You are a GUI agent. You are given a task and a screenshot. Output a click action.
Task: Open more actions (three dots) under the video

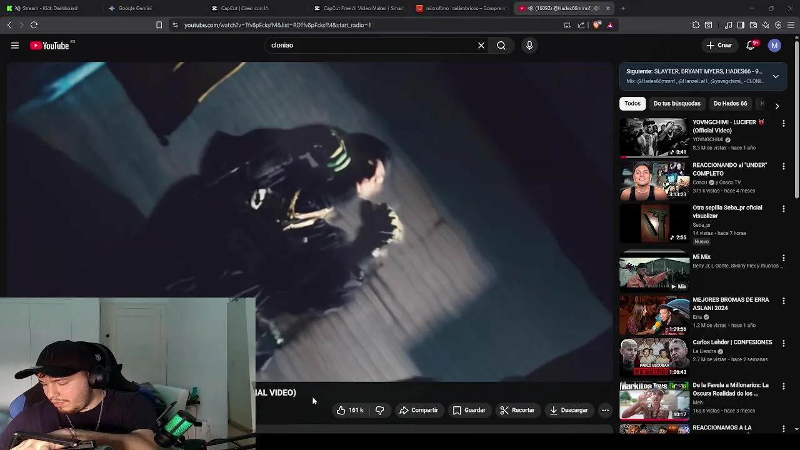pos(605,411)
